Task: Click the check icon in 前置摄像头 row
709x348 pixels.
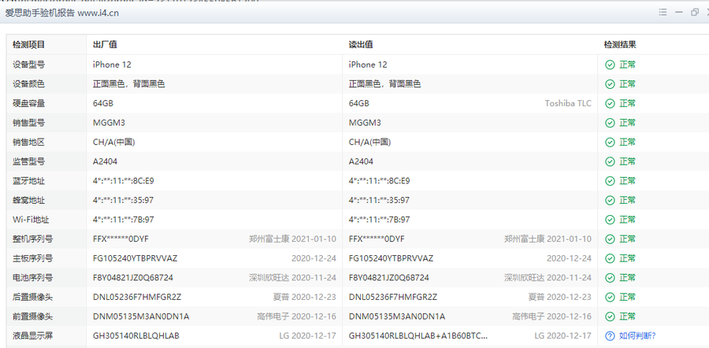Action: [610, 317]
